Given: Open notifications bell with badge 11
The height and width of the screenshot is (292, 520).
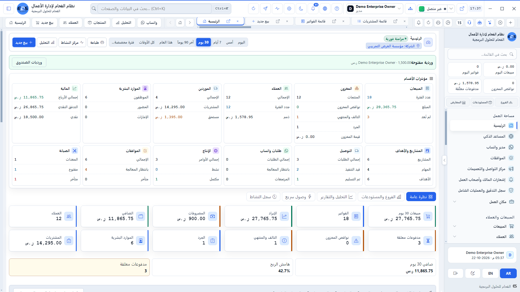Looking at the screenshot, I should tap(313, 9).
